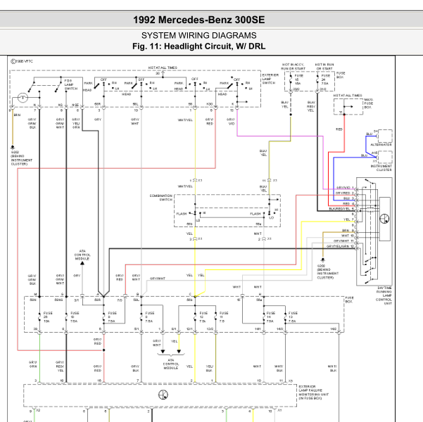Screen dimensions: 423x422
Task: Click the Exterior Lamp Failure Monitoring Unit box
Action: 155,395
